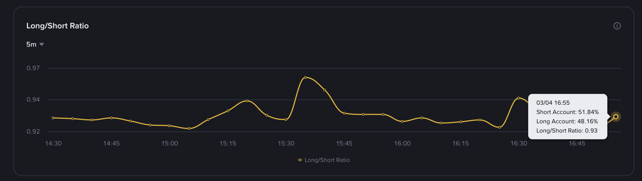642x181 pixels.
Task: Select the peak data point at 15:35
Action: (305, 77)
